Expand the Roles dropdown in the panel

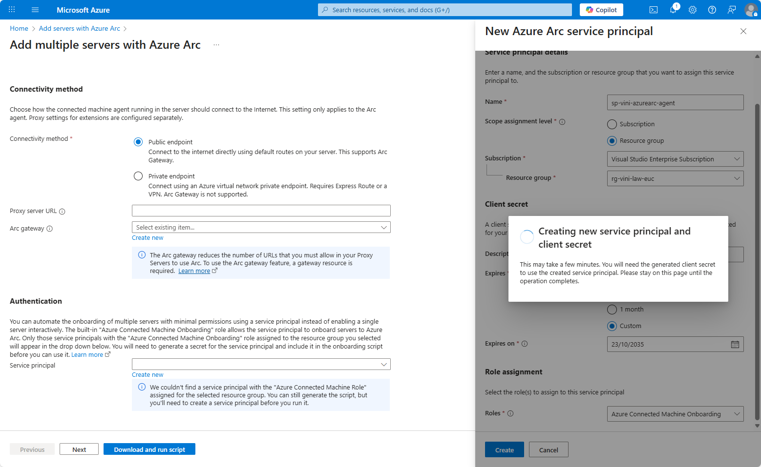(x=675, y=414)
